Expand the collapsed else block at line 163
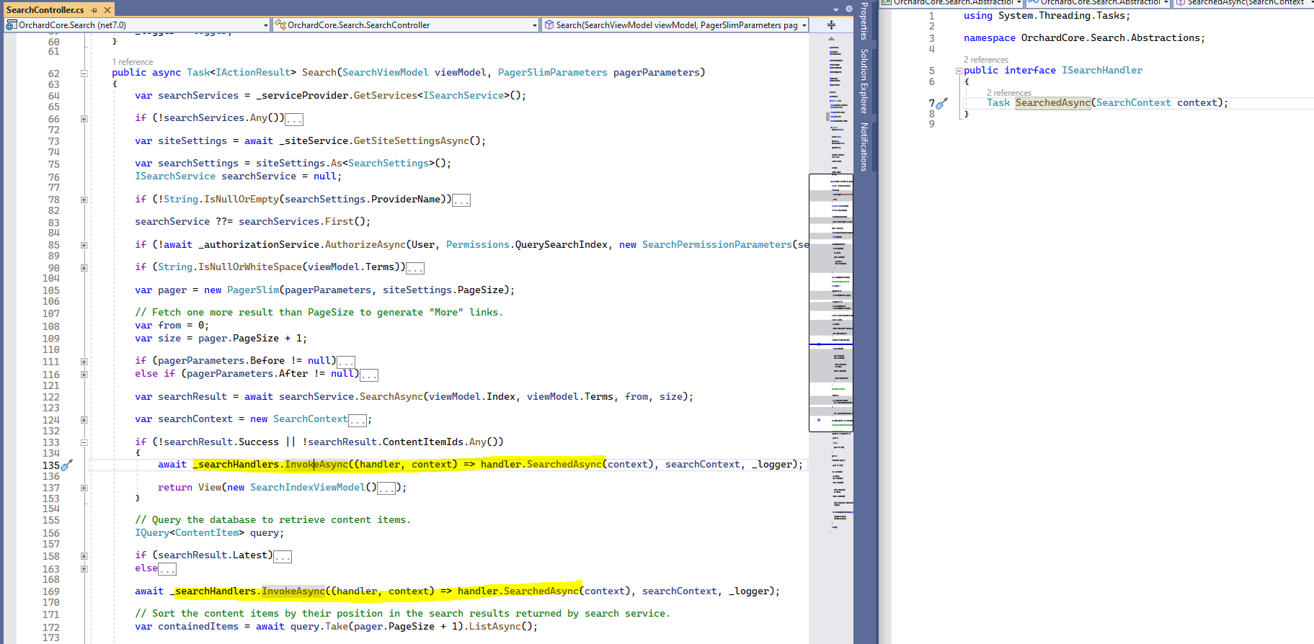Screen dimensions: 1314x644 point(84,569)
